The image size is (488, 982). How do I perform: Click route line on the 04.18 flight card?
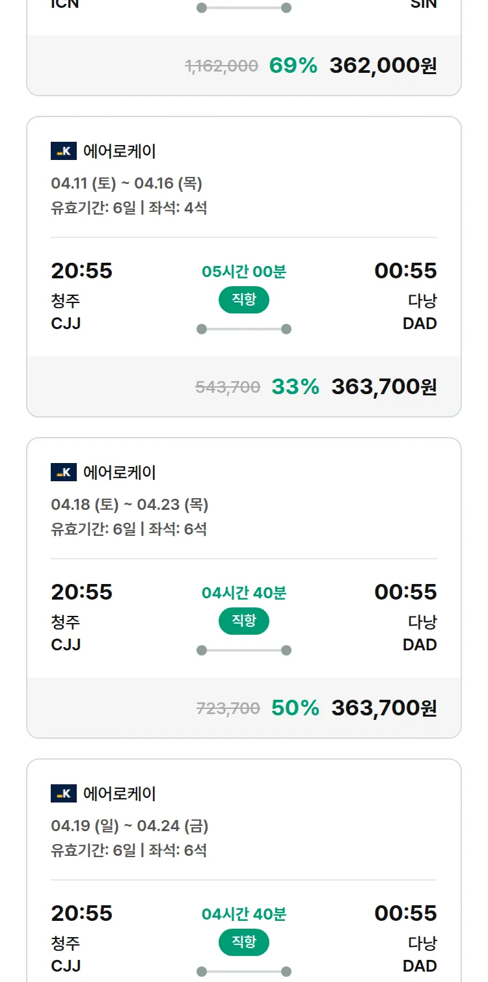[x=244, y=650]
